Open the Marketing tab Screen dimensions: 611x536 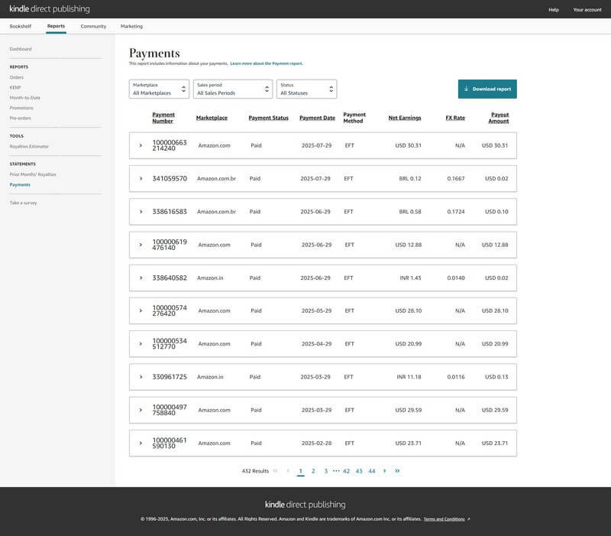click(131, 26)
